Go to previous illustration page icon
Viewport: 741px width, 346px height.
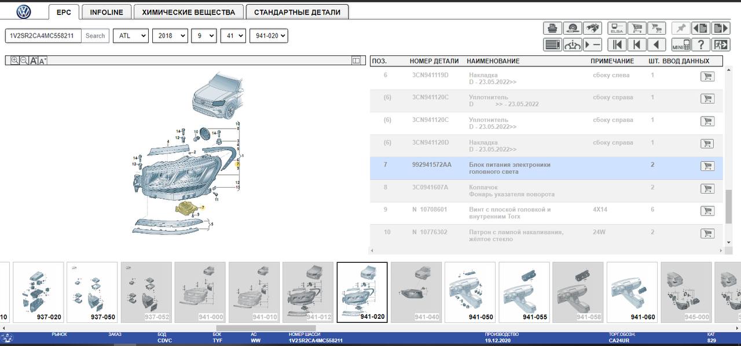pyautogui.click(x=700, y=28)
